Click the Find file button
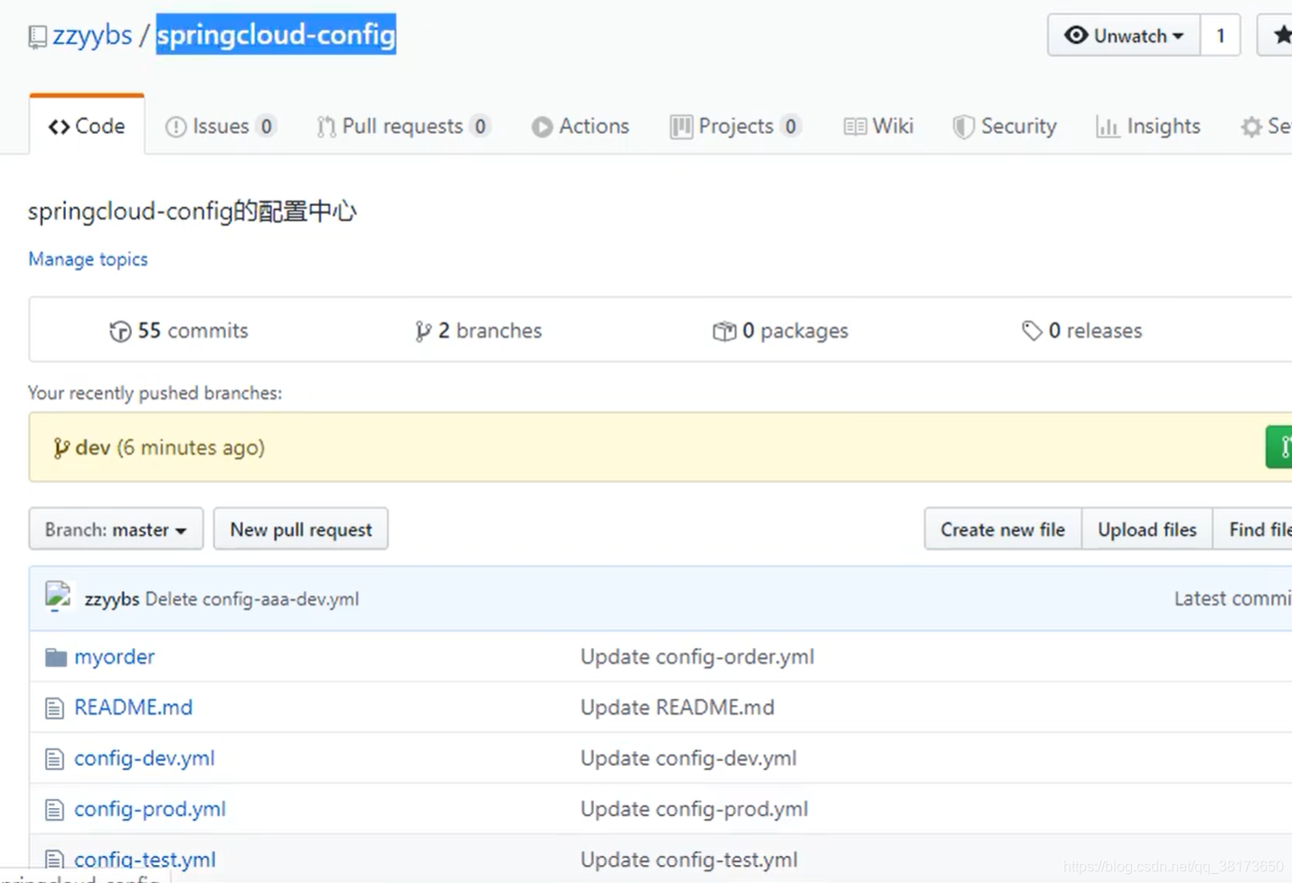Screen dimensions: 1292x883 click(x=1253, y=529)
